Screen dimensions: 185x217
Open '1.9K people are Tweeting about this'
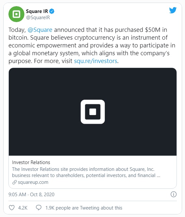point(84,208)
